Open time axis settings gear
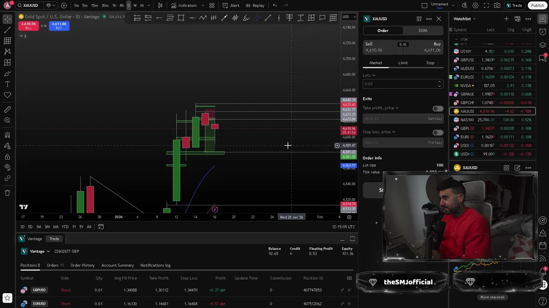Image resolution: width=549 pixels, height=308 pixels. click(349, 217)
